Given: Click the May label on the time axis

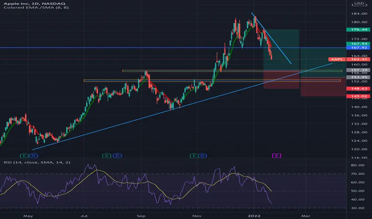Looking at the screenshot, I should coord(28,216).
